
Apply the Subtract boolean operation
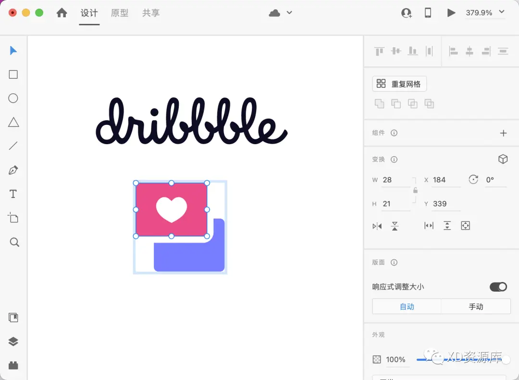396,104
